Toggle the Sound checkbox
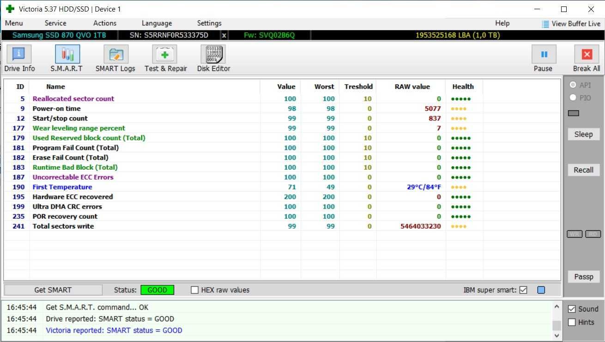Screen dimensions: 605x342 pyautogui.click(x=572, y=309)
